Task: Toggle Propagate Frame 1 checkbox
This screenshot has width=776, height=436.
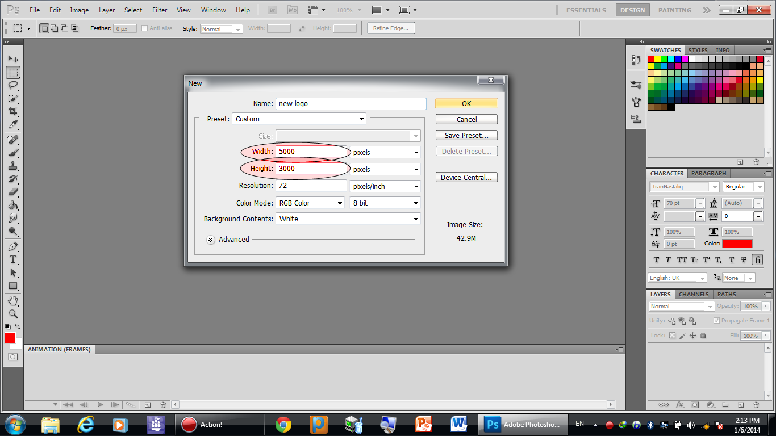Action: pyautogui.click(x=716, y=321)
